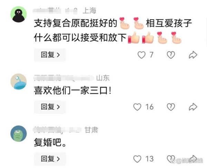Expand 回复 under the Shandong comment
Viewport: 207px width, 168px height.
50,107
